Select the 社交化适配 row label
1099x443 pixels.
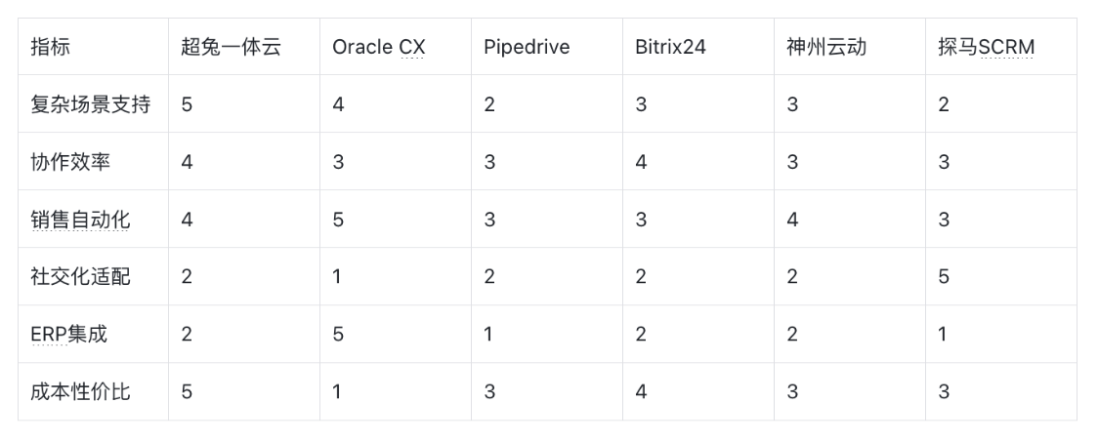click(80, 277)
